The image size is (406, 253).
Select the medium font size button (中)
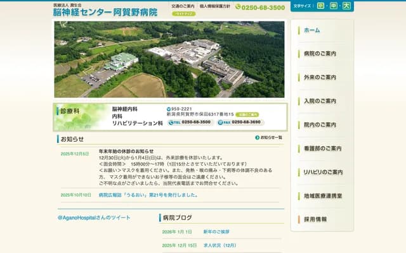(334, 6)
